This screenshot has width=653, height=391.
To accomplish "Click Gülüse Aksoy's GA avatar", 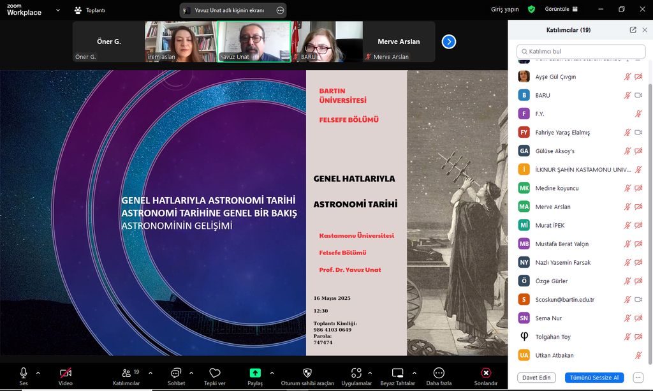I will coord(524,151).
